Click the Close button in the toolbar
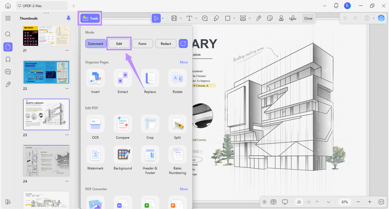The height and width of the screenshot is (209, 389). coord(308,18)
